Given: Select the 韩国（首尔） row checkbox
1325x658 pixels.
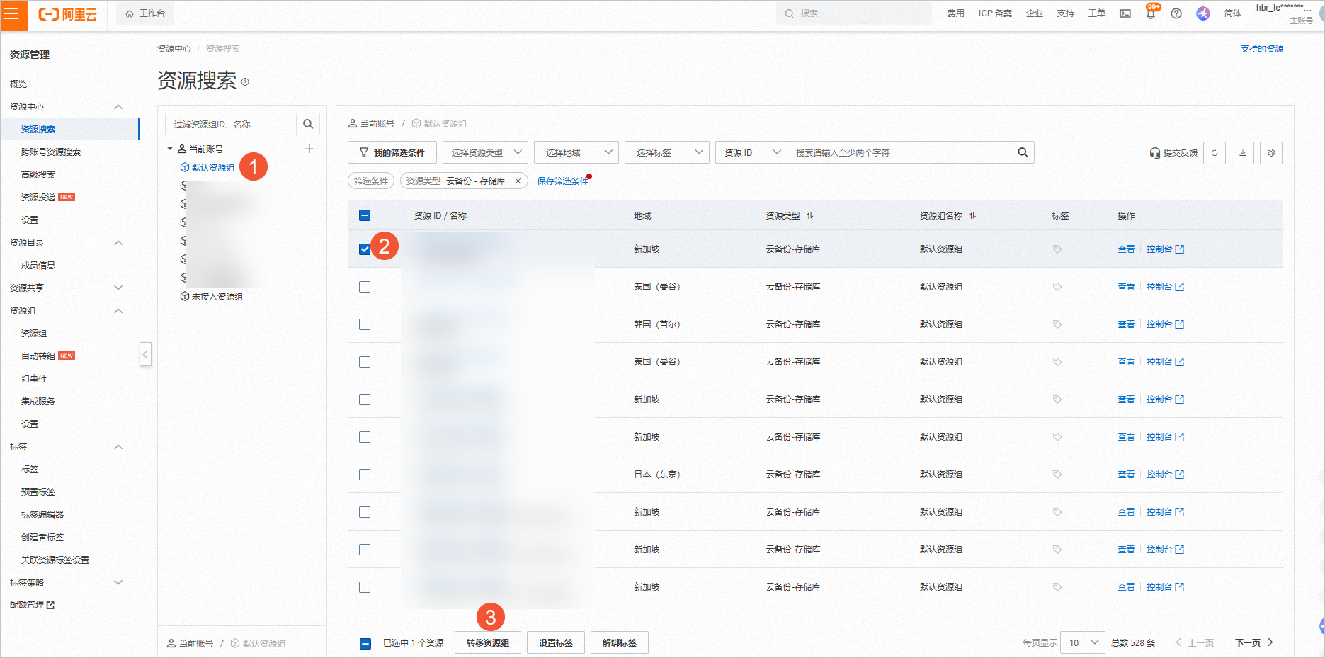Looking at the screenshot, I should [365, 324].
